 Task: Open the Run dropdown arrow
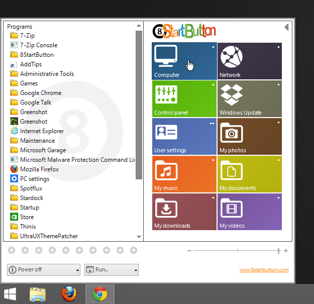point(136,270)
